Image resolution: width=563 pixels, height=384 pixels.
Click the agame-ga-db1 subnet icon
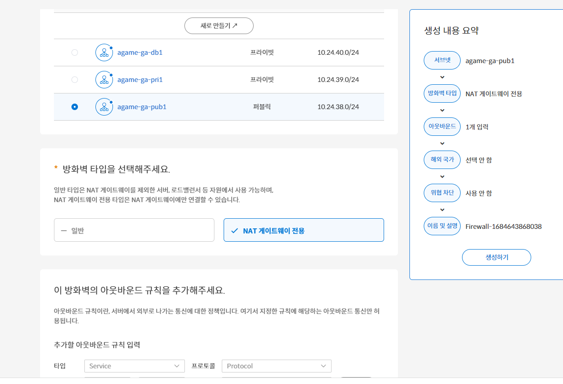[104, 52]
